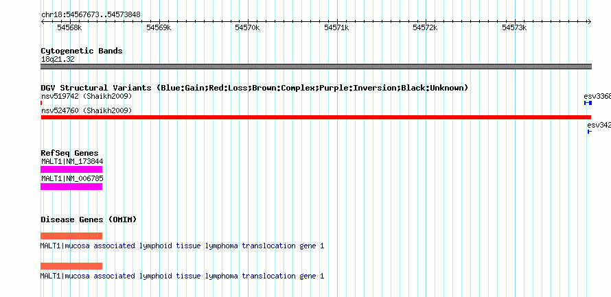Open the first MALT1 lymphoma translocation gene link

(182, 246)
